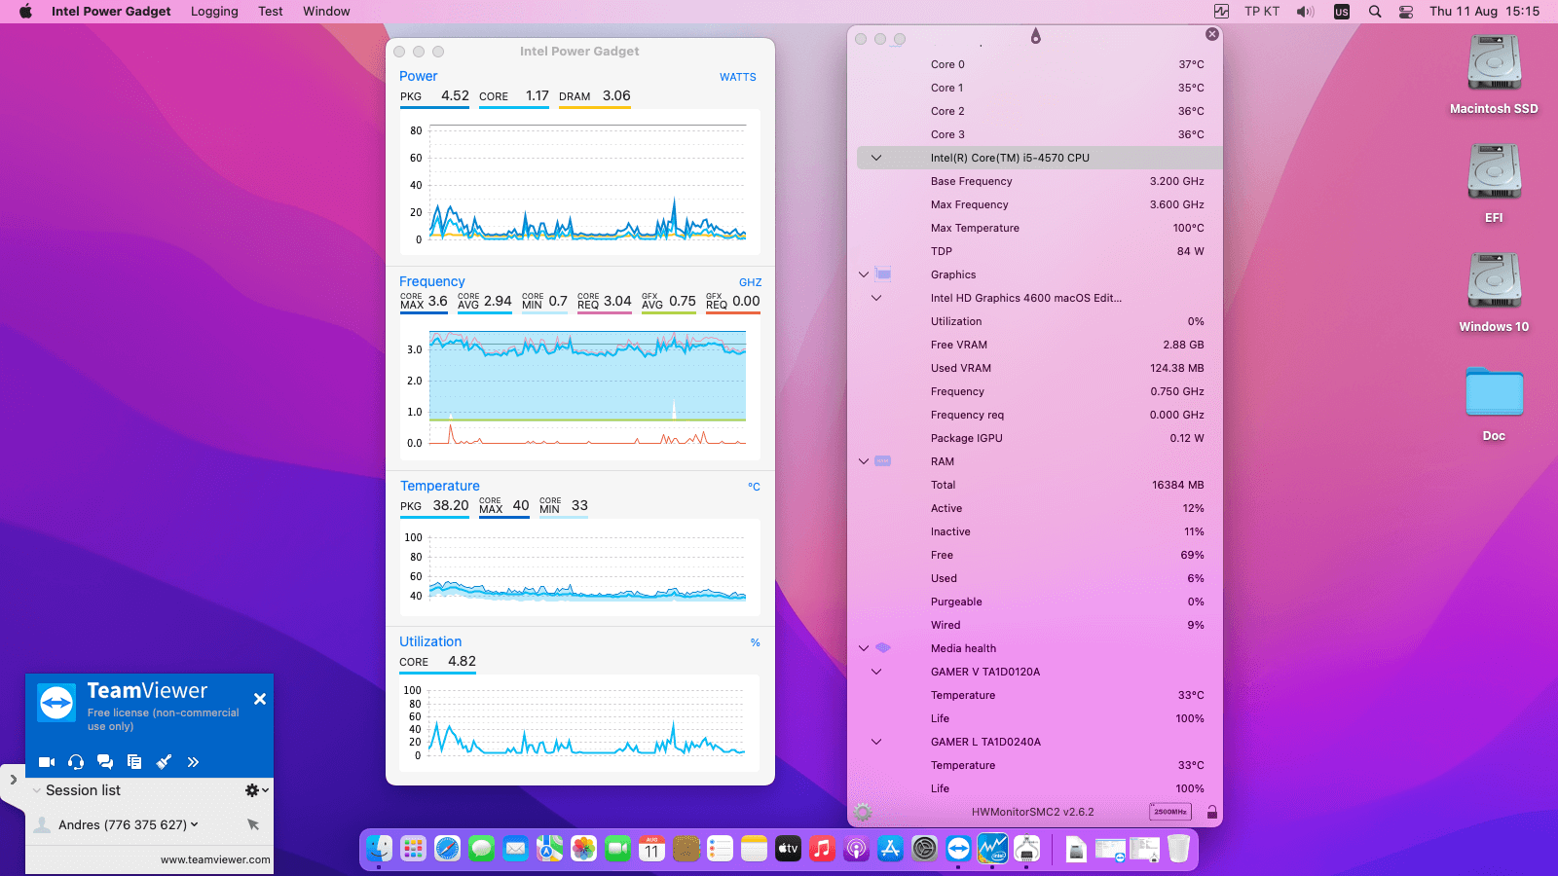The image size is (1558, 876).
Task: Close the HWMonitorSMC2 panel with the X
Action: click(x=1212, y=34)
